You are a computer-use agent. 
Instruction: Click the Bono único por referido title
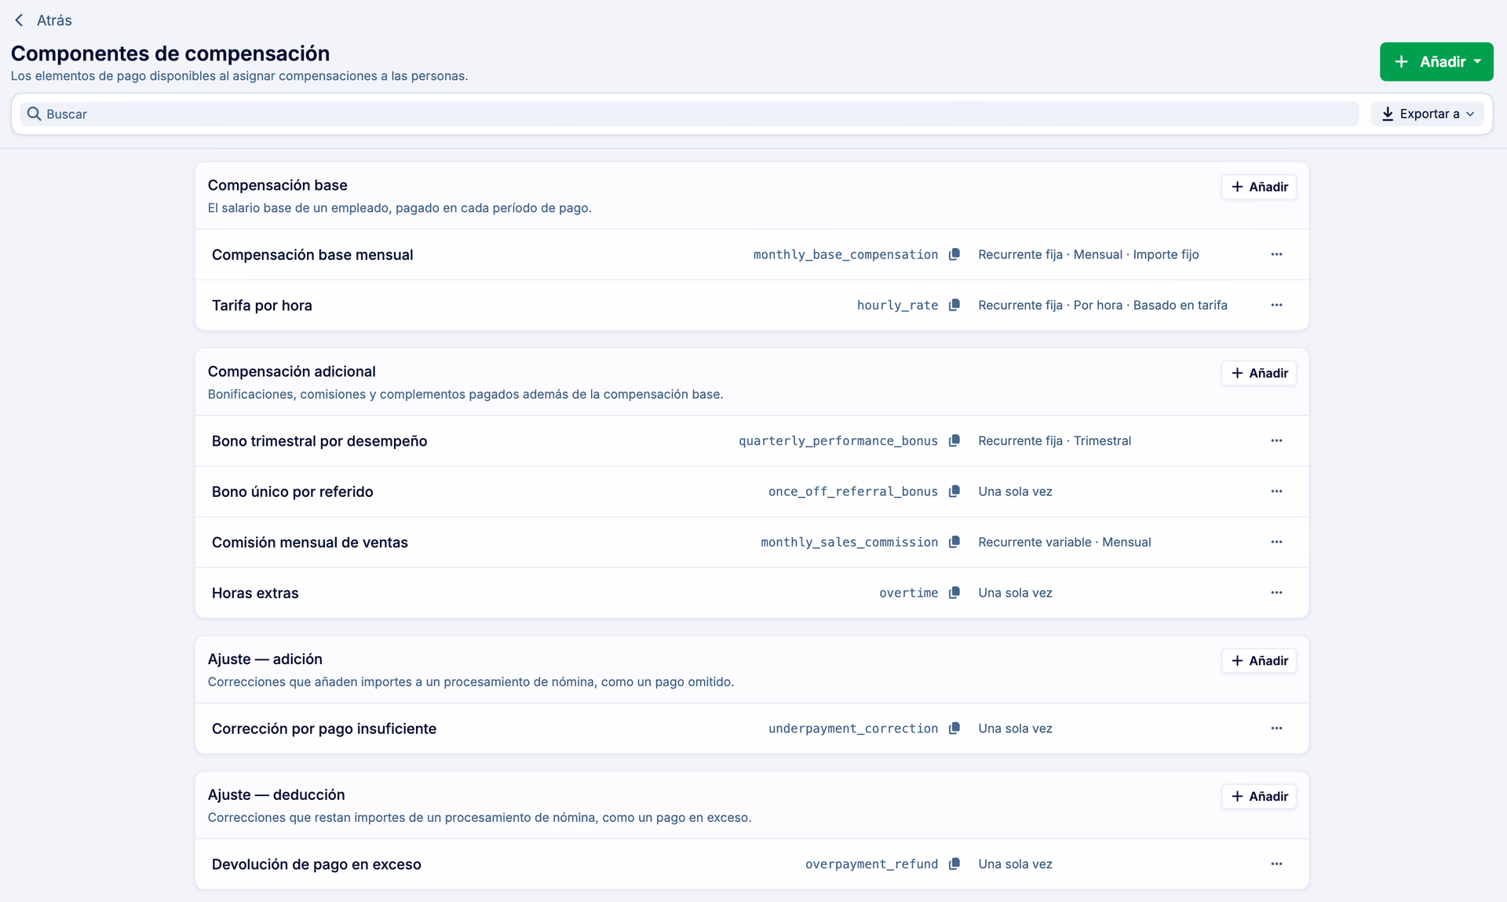click(x=293, y=492)
